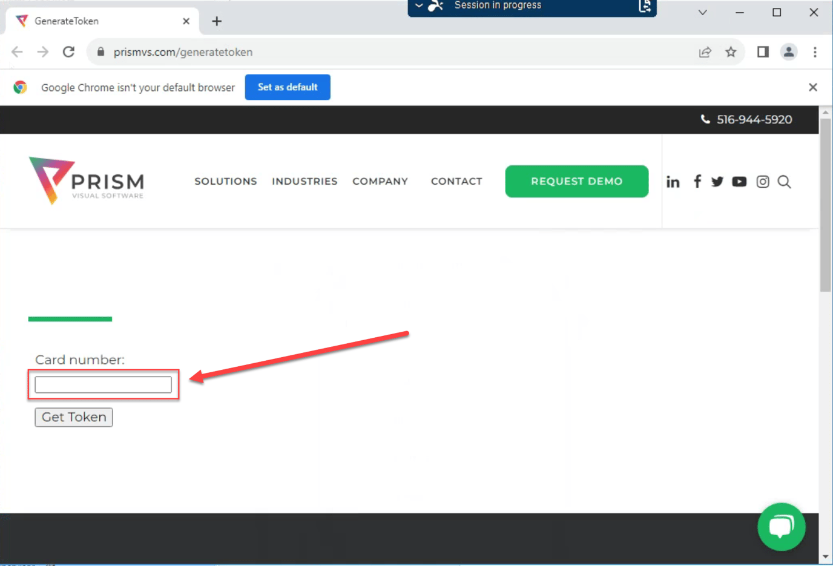Open the Twitter icon in the header
833x566 pixels.
[717, 181]
